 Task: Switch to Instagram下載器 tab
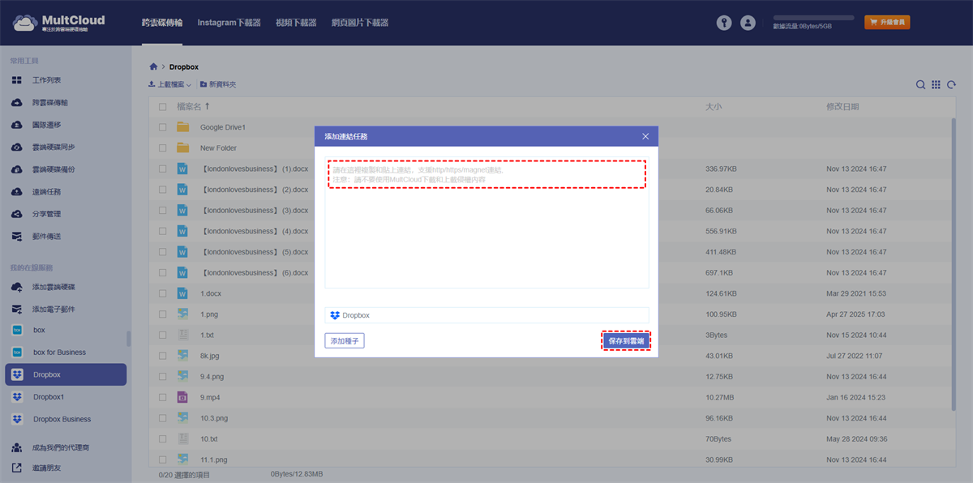tap(229, 23)
